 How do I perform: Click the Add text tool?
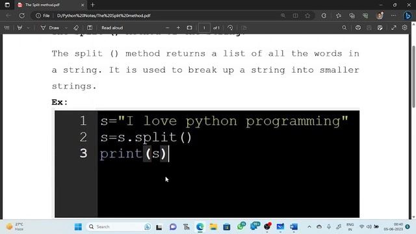click(90, 27)
